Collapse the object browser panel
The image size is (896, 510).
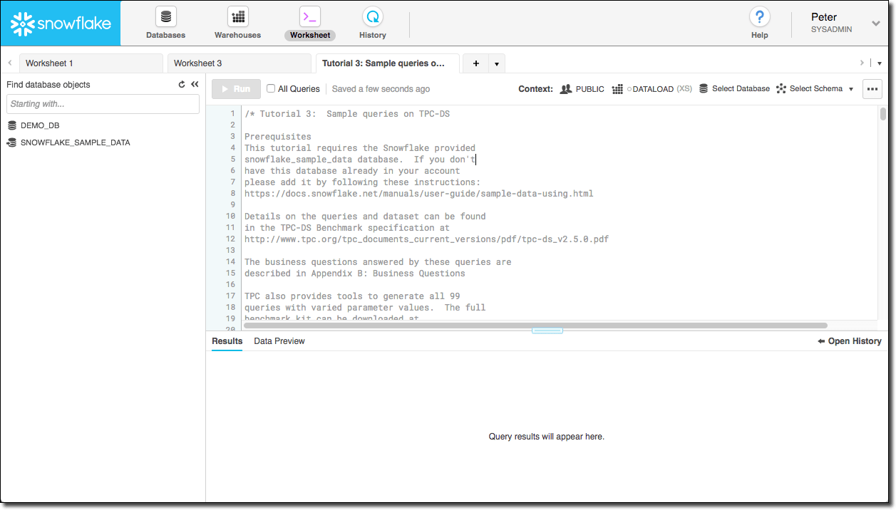(x=195, y=84)
